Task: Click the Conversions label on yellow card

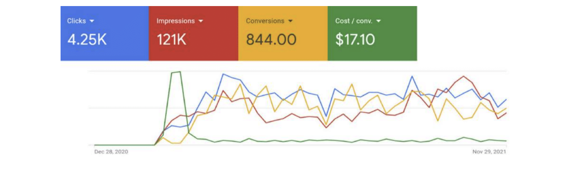Action: coord(265,21)
